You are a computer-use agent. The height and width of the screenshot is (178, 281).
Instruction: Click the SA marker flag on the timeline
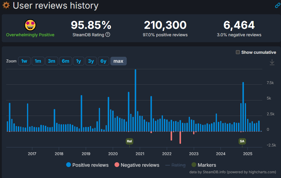tap(242, 141)
